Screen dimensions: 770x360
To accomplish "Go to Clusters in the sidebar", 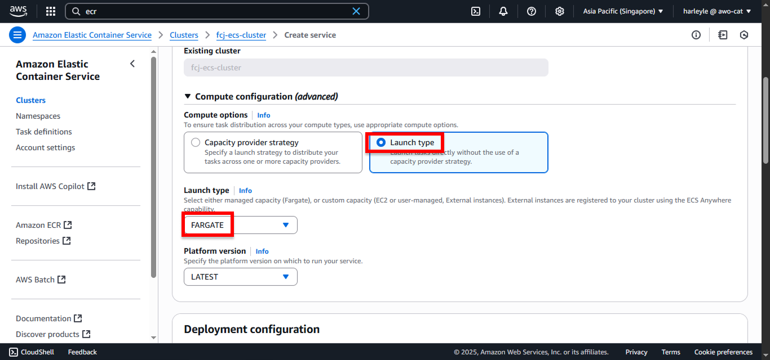I will click(x=31, y=100).
